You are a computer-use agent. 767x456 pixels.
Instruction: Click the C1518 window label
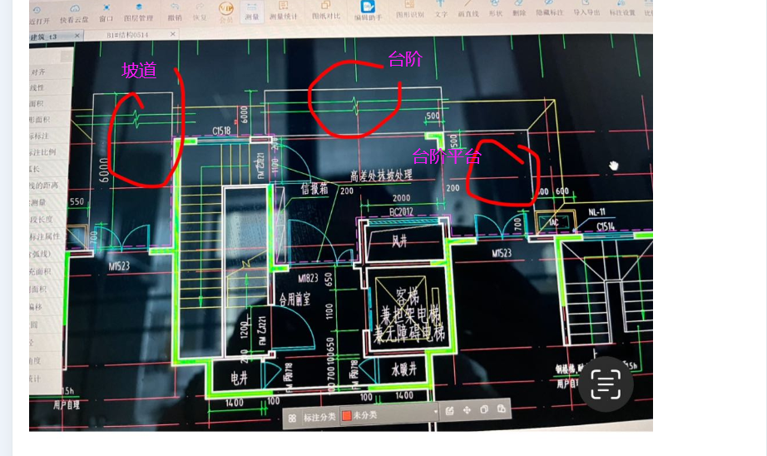click(x=221, y=131)
